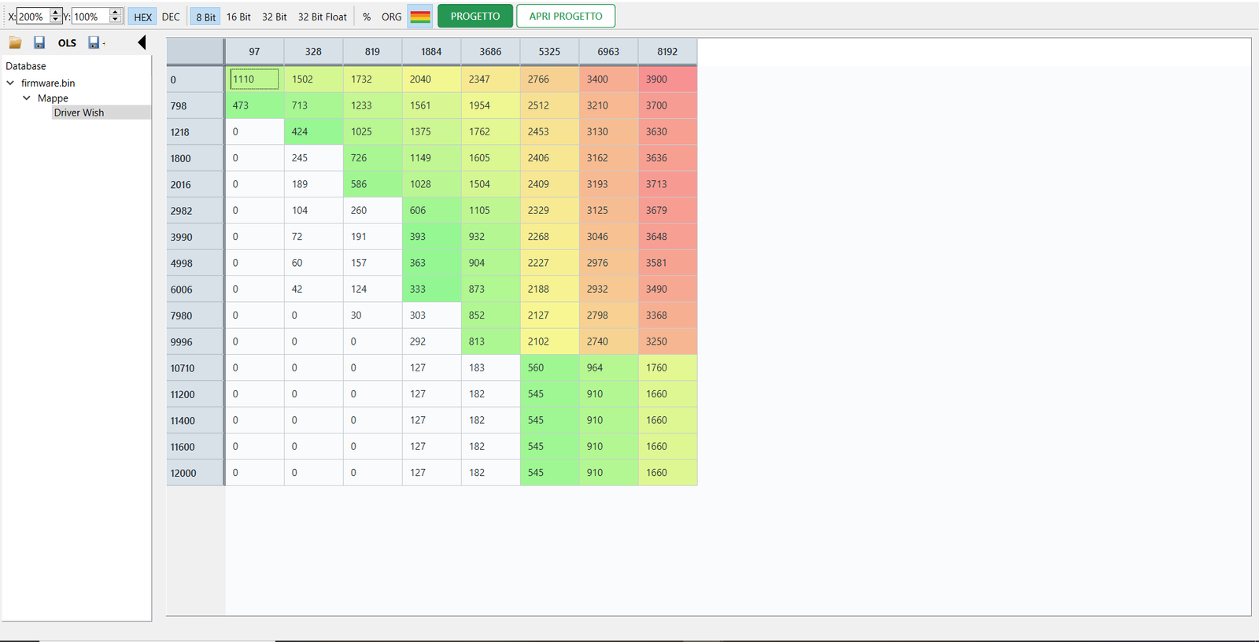Select the cell containing 2040
The width and height of the screenshot is (1259, 642).
431,79
